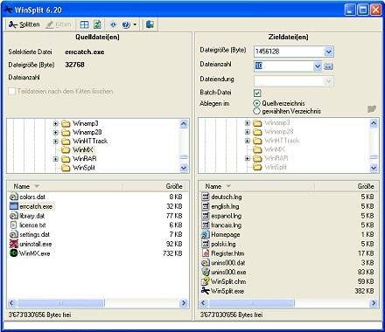Open the Dateigröße combo box dropdown
The width and height of the screenshot is (385, 332).
(x=328, y=52)
